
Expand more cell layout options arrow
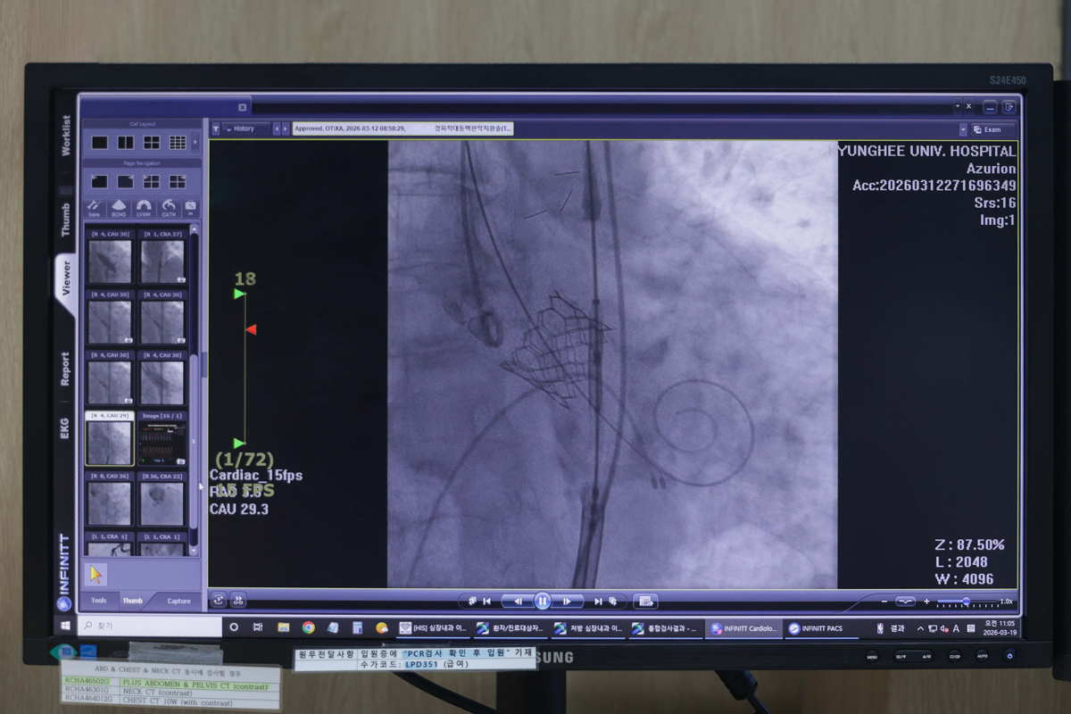pyautogui.click(x=195, y=142)
